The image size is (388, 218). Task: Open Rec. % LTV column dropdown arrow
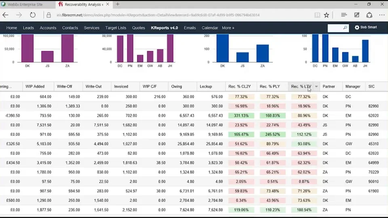click(316, 86)
